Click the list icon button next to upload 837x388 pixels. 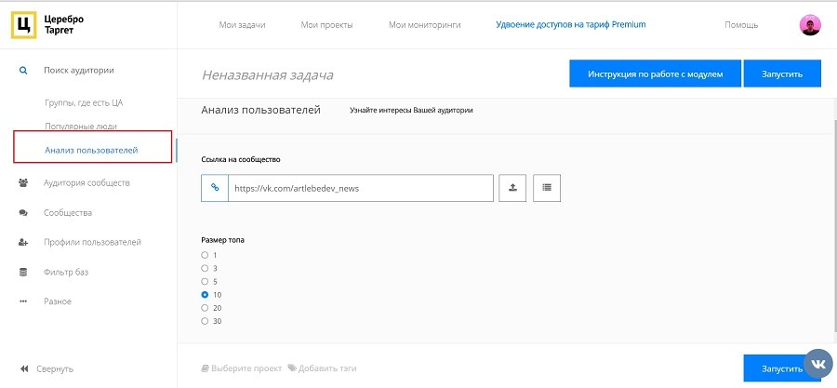coord(547,188)
